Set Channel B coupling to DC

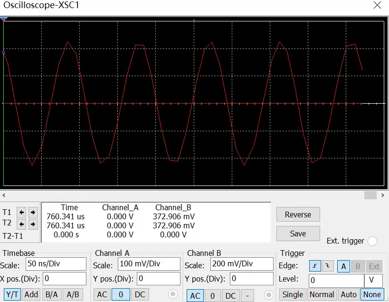point(230,296)
